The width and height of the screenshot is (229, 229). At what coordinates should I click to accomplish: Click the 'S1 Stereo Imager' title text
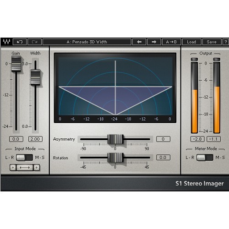200,184
